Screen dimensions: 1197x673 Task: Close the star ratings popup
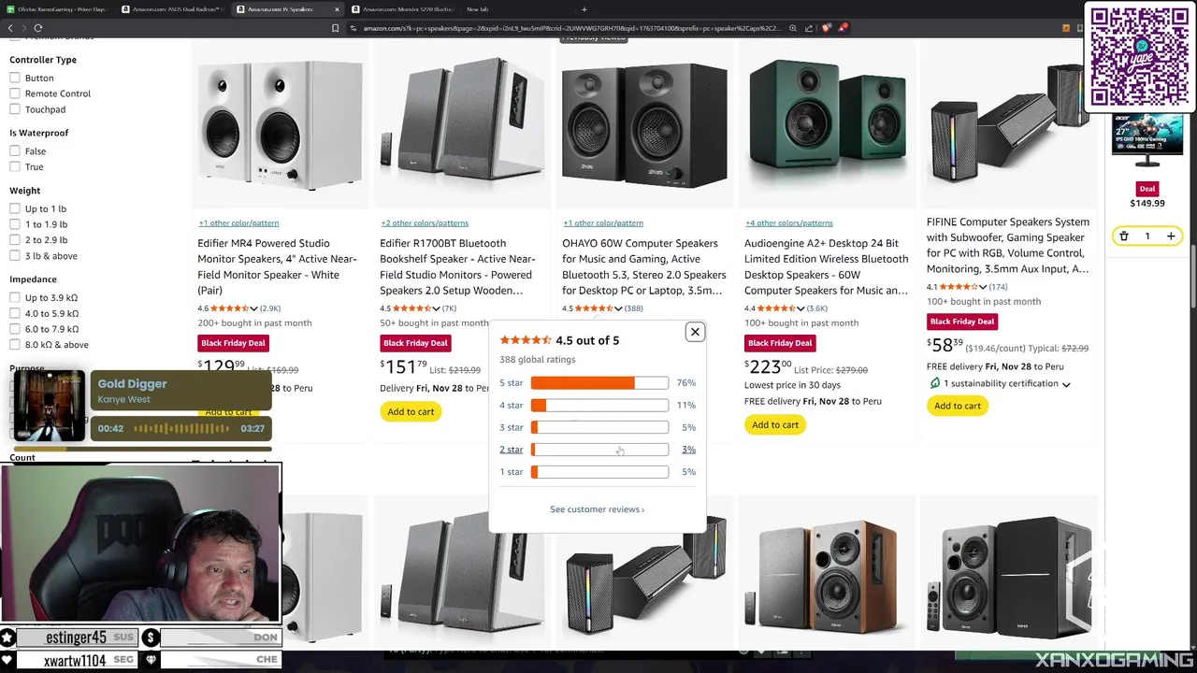695,332
